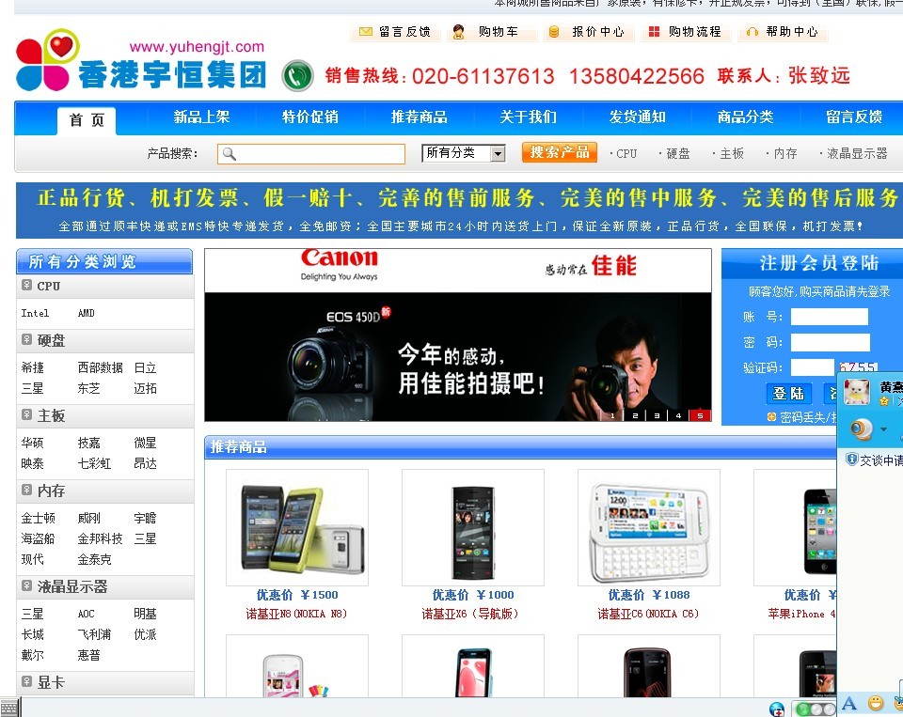This screenshot has height=717, width=903.
Task: Open the smiley emoticon picker in chat
Action: pos(876,703)
